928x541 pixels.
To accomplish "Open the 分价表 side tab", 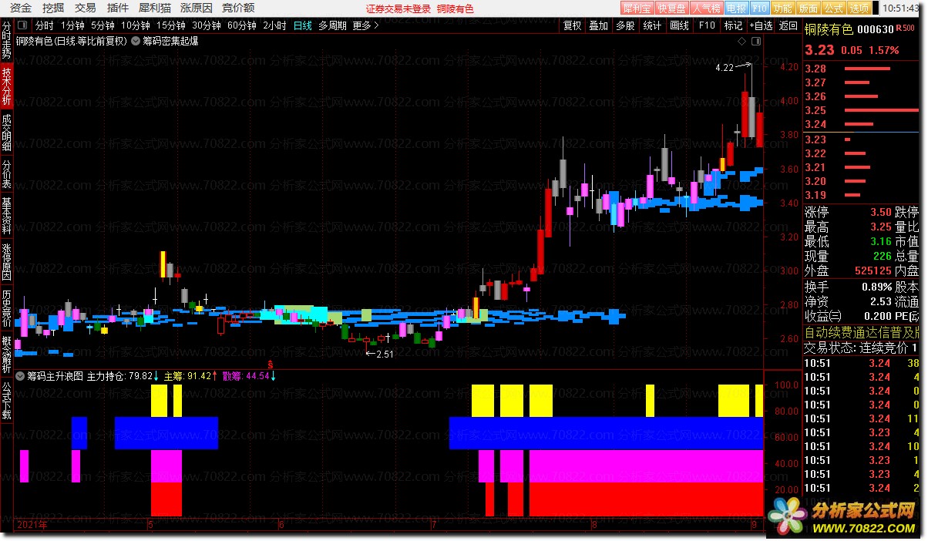I will (6, 174).
